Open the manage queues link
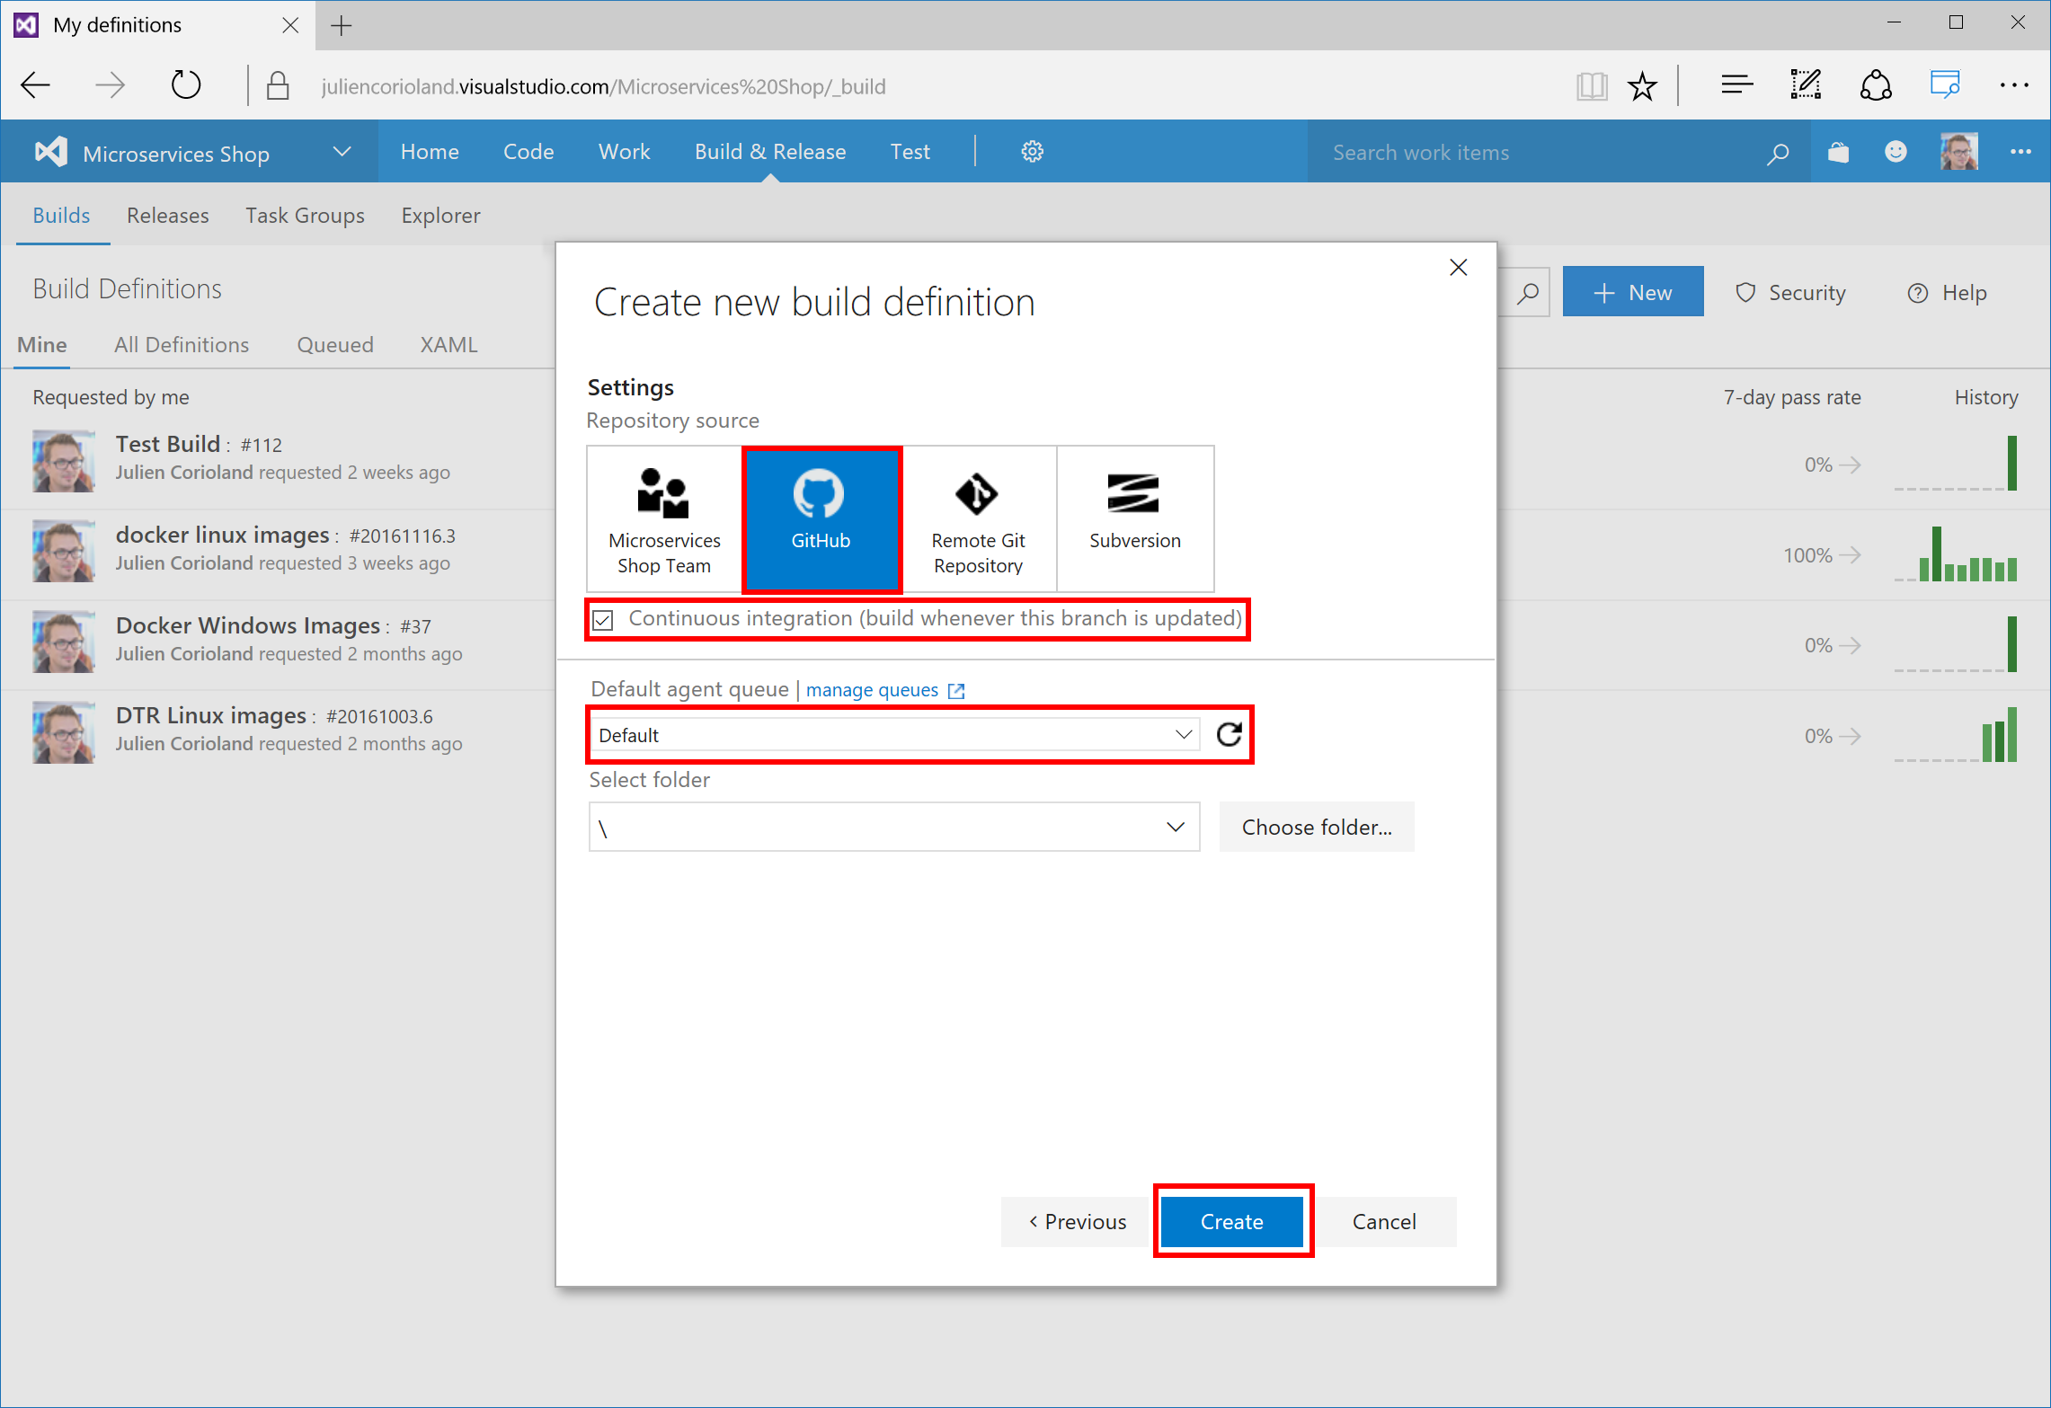Image resolution: width=2051 pixels, height=1408 pixels. (872, 689)
